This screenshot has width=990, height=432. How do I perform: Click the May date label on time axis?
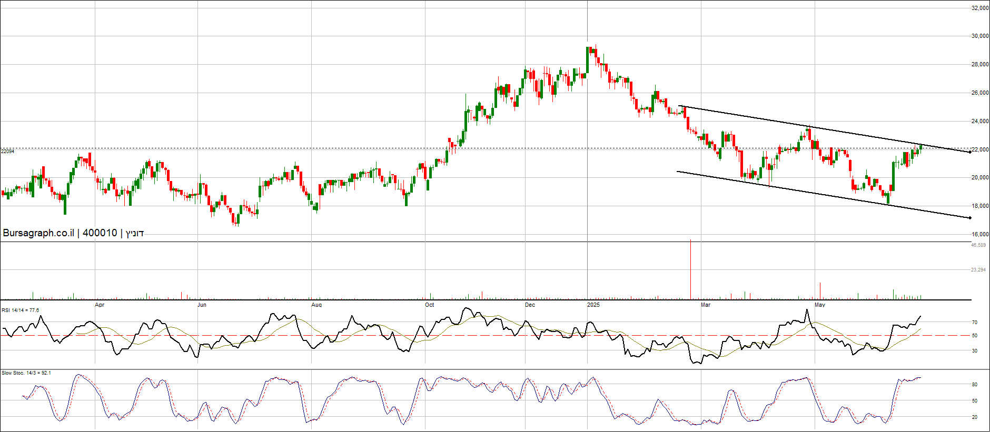(x=820, y=305)
